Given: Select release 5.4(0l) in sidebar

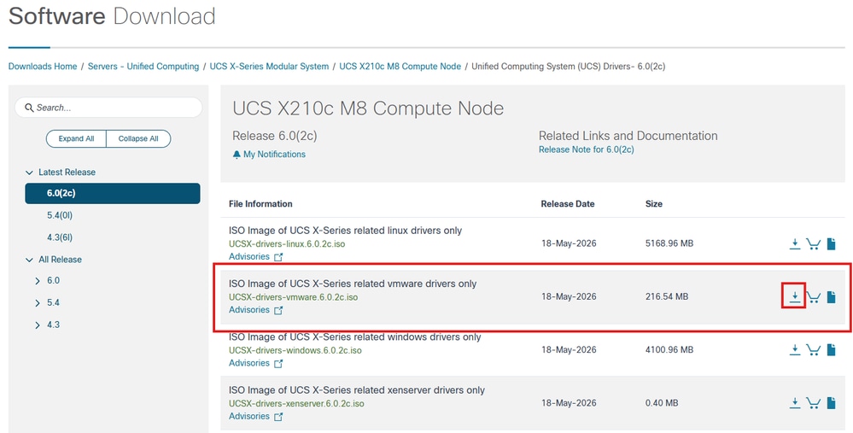Looking at the screenshot, I should pos(60,215).
